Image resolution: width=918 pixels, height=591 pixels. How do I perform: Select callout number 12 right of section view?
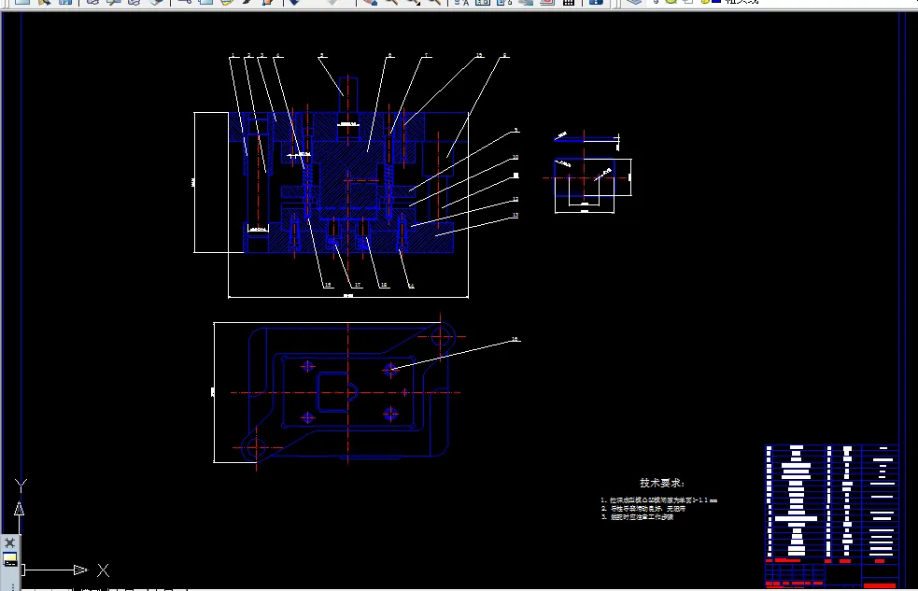[515, 199]
